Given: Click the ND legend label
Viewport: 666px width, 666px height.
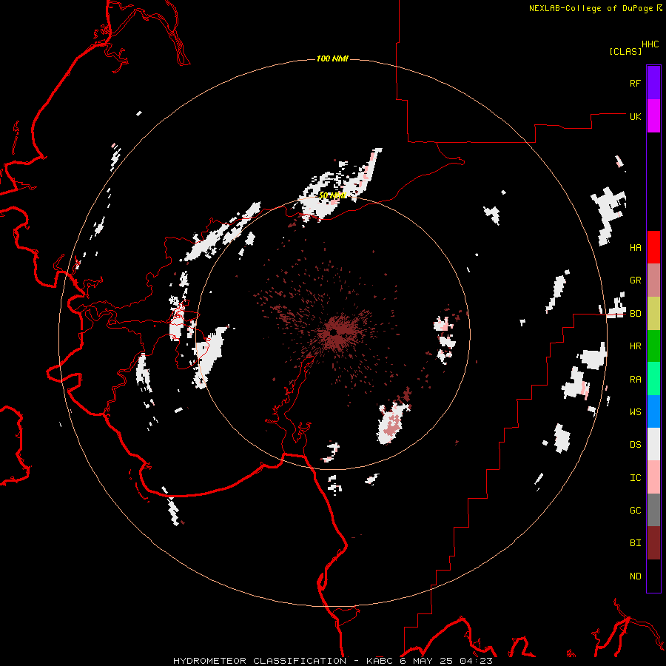Looking at the screenshot, I should (x=635, y=576).
